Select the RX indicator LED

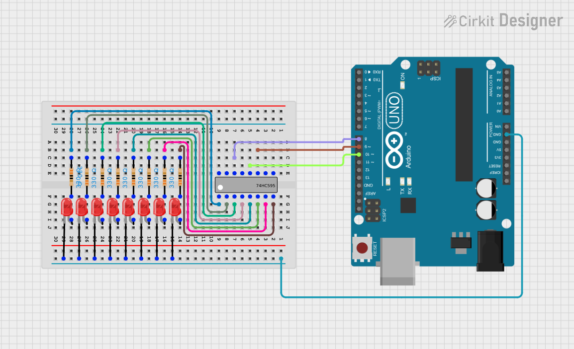tap(409, 181)
